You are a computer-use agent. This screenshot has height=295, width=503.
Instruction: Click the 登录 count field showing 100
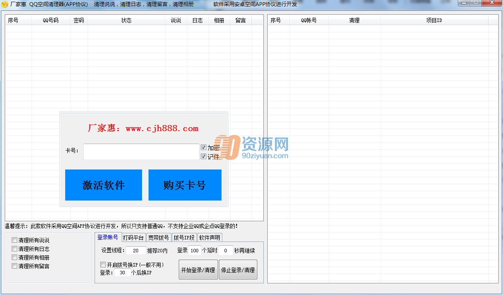coord(195,251)
